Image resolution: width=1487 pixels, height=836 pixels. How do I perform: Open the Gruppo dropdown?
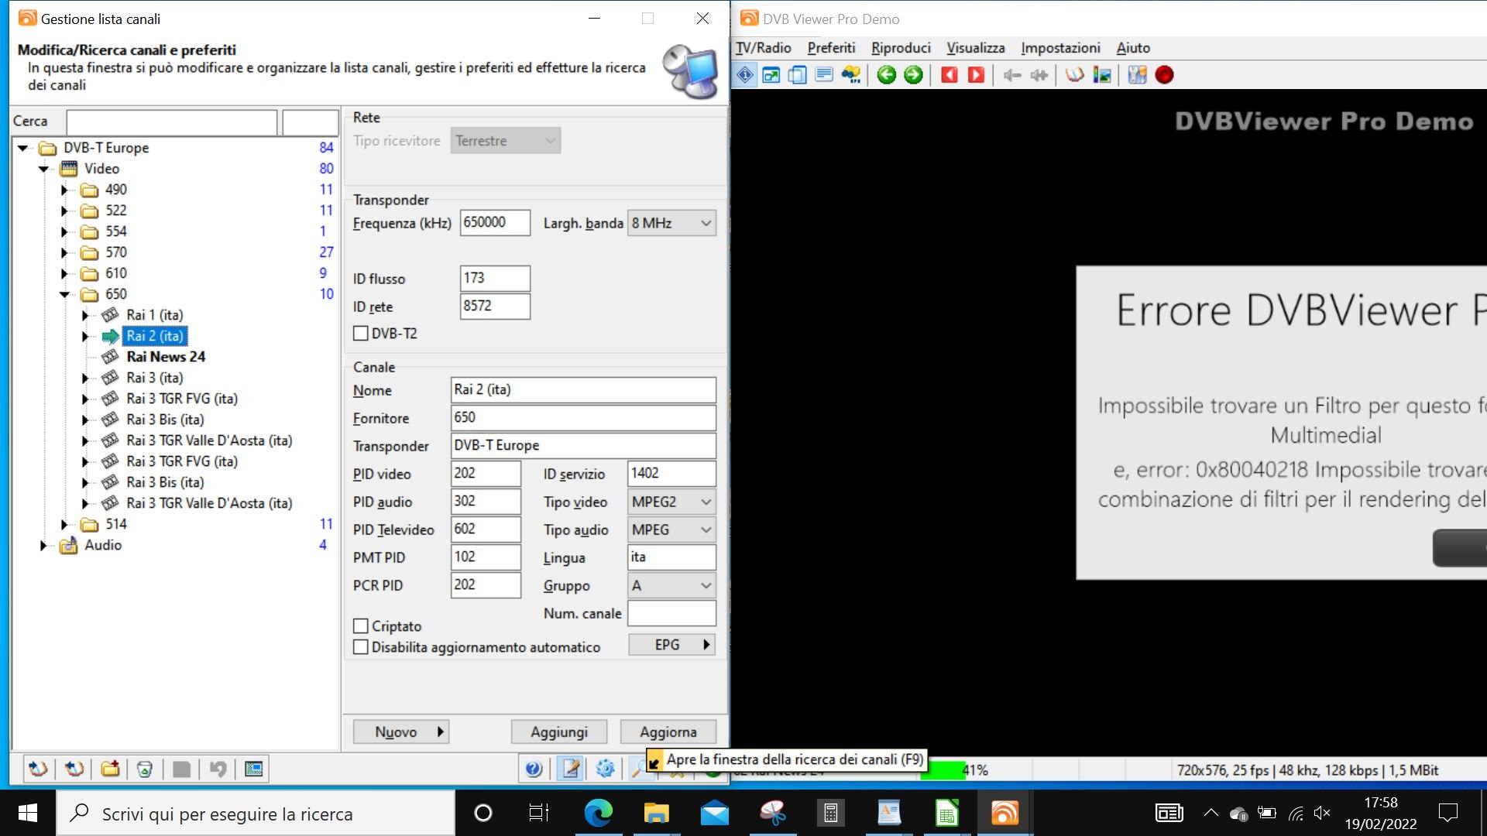pyautogui.click(x=671, y=585)
